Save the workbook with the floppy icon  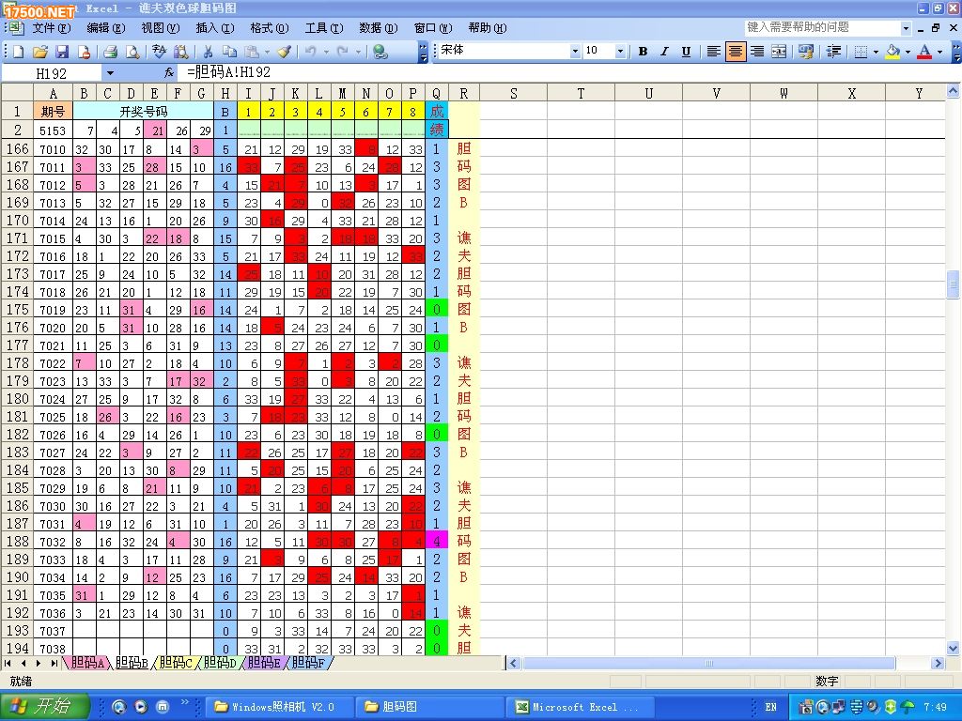point(62,52)
